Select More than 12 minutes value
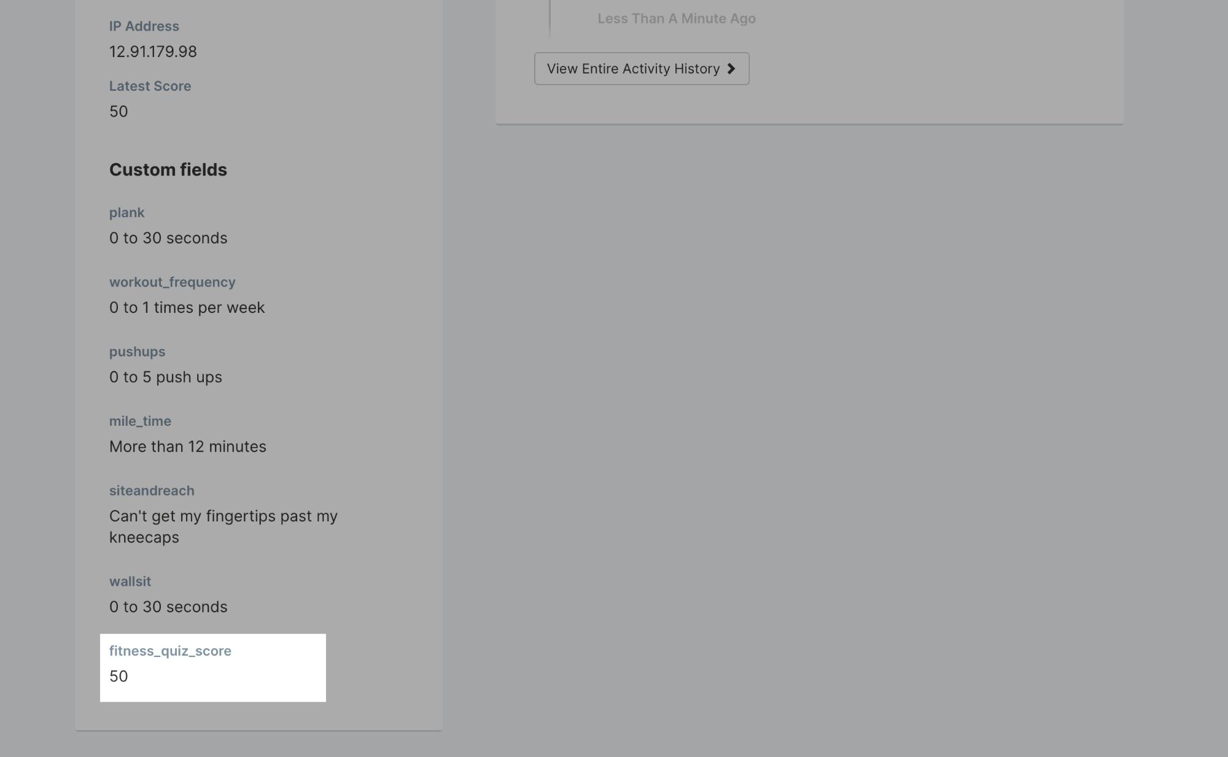 [x=188, y=447]
